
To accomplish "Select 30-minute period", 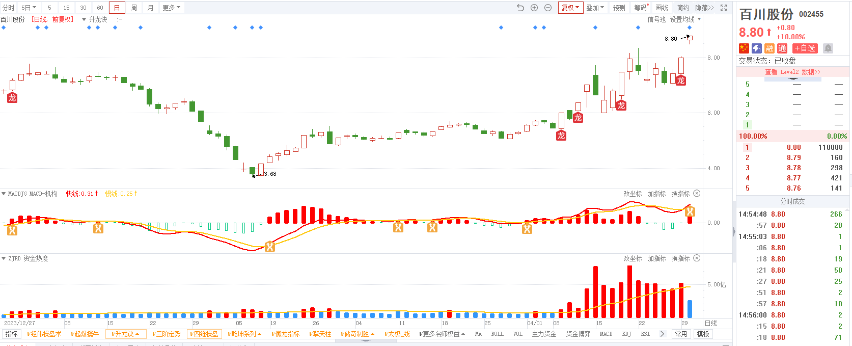I will coord(83,8).
